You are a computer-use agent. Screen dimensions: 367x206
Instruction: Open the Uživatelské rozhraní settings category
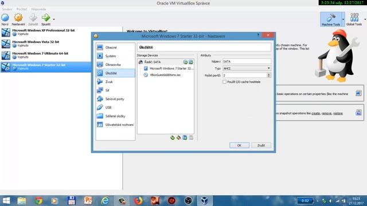pos(115,125)
